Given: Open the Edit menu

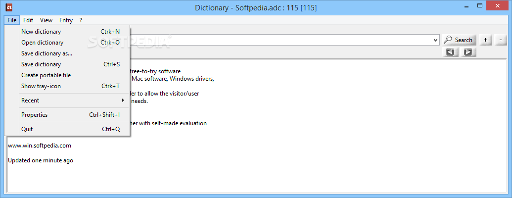Looking at the screenshot, I should point(28,20).
